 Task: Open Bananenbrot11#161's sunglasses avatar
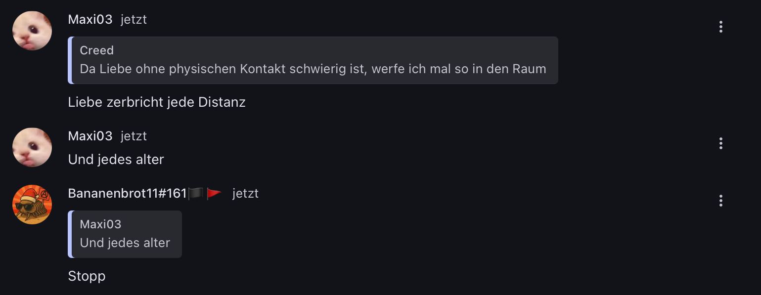point(32,205)
